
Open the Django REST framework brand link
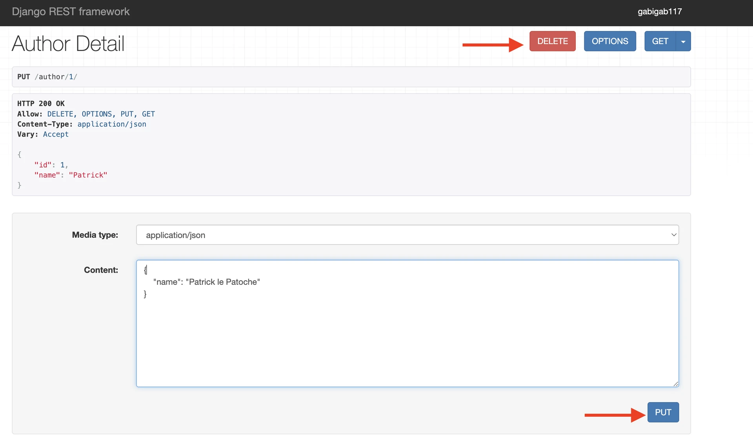(71, 12)
